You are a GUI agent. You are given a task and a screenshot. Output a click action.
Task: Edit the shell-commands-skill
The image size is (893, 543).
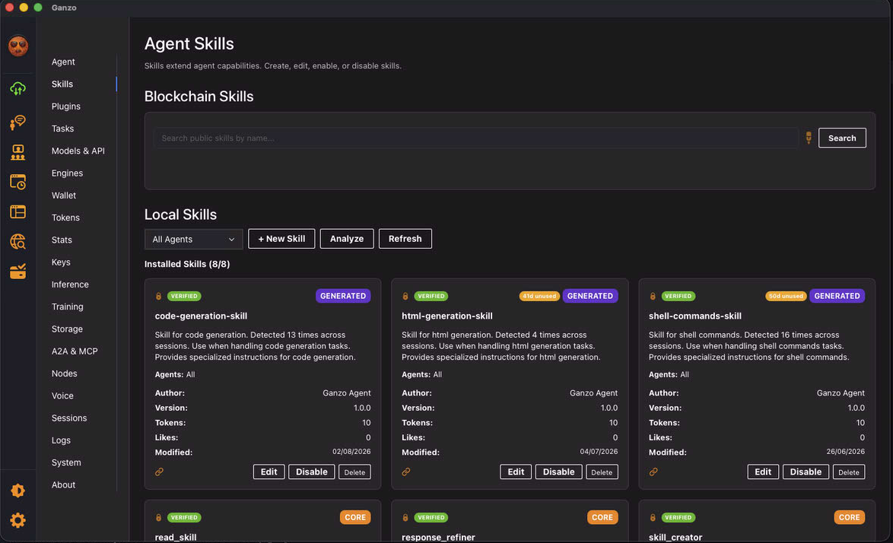[763, 472]
